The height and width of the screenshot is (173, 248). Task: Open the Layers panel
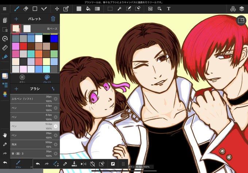pos(242,9)
